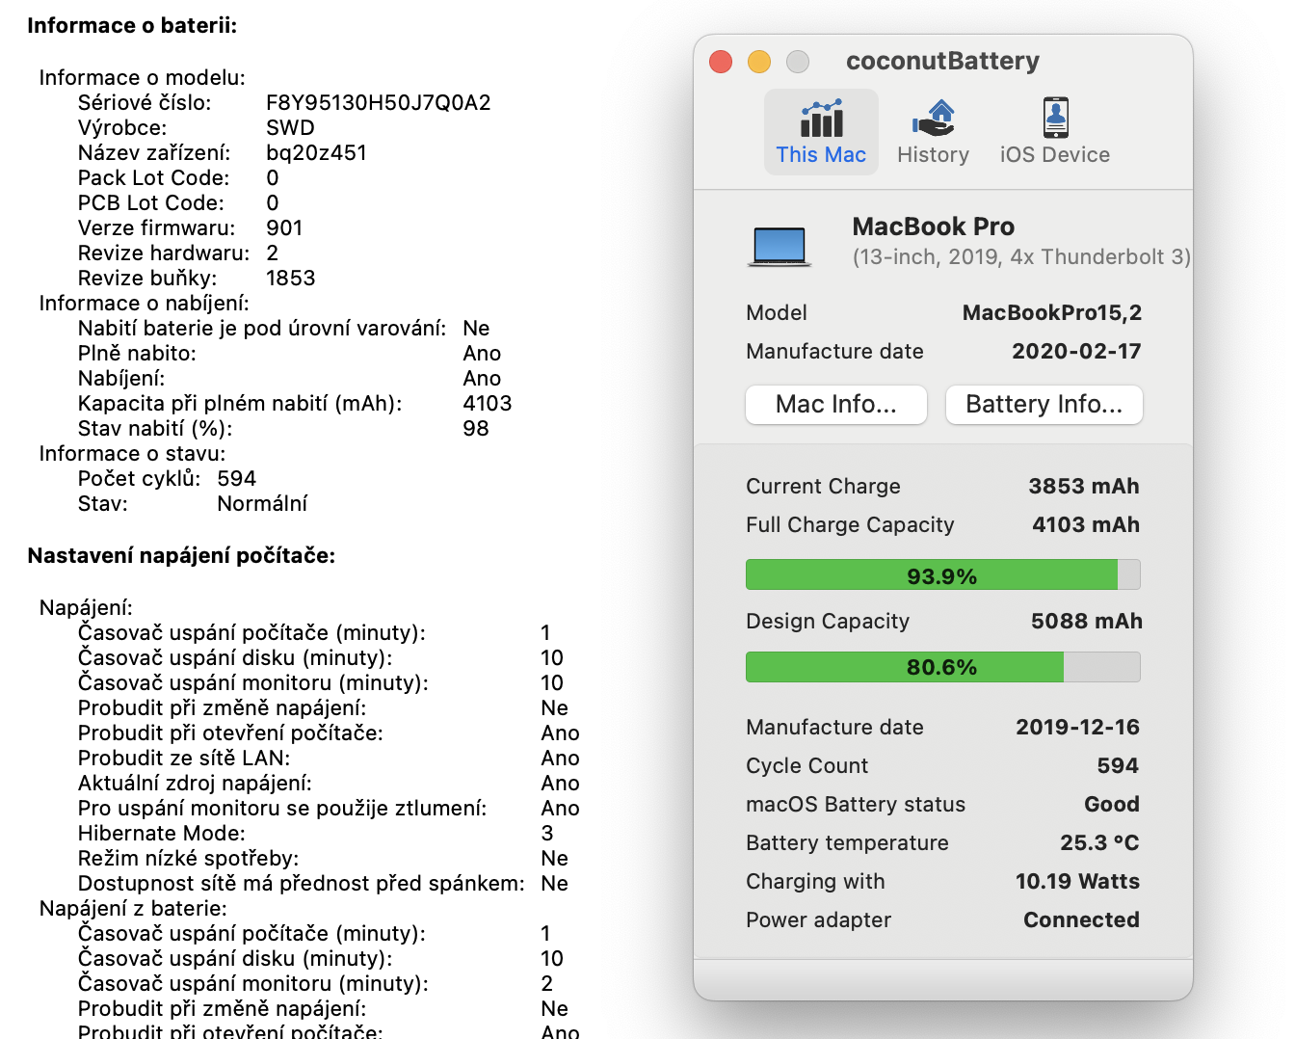Click the model value 'MacBookPro15,2'
The width and height of the screenshot is (1295, 1039).
1052,313
